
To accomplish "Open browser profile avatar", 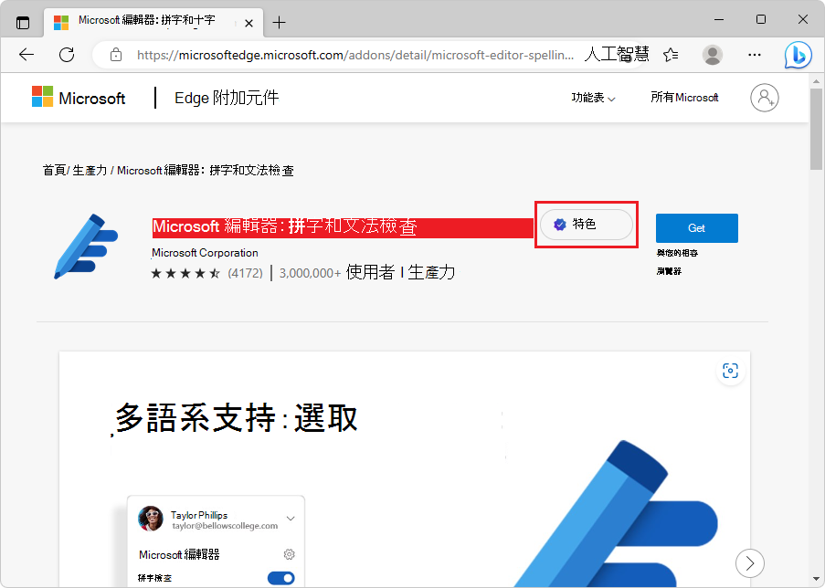I will [x=713, y=55].
